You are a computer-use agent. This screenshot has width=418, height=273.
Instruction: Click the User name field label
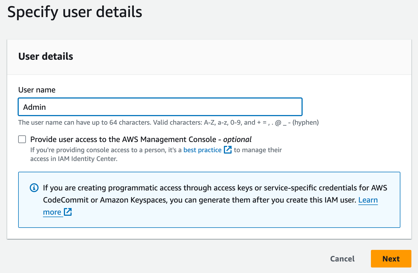pos(37,90)
